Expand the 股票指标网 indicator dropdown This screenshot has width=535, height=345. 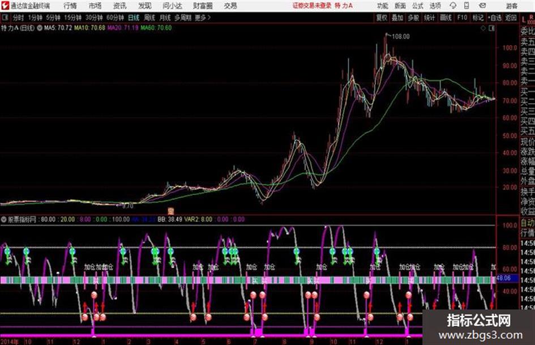point(4,219)
